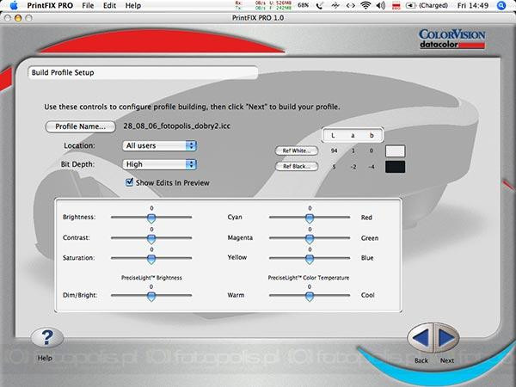The image size is (516, 387).
Task: Click the Brightness slider handle
Action: pos(151,218)
